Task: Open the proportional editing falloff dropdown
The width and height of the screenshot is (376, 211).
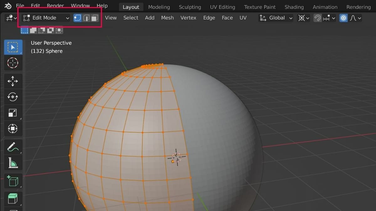Action: coord(355,18)
